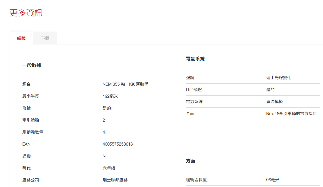This screenshot has height=187, width=323.
Task: Click the 電氣系統 section heading
Action: tap(195, 59)
